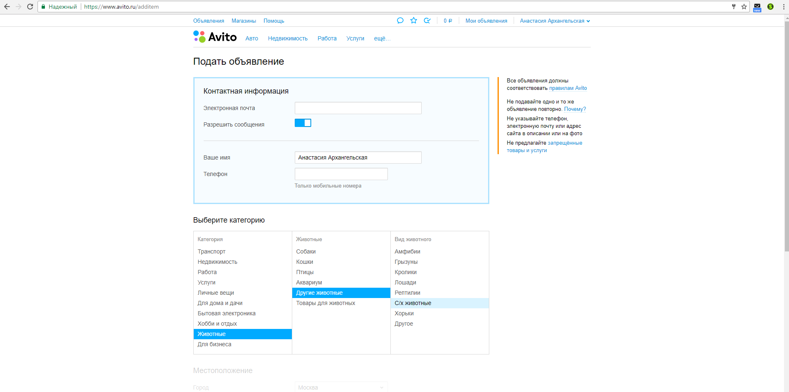
Task: Focus the Электронная почта field
Action: click(x=358, y=108)
